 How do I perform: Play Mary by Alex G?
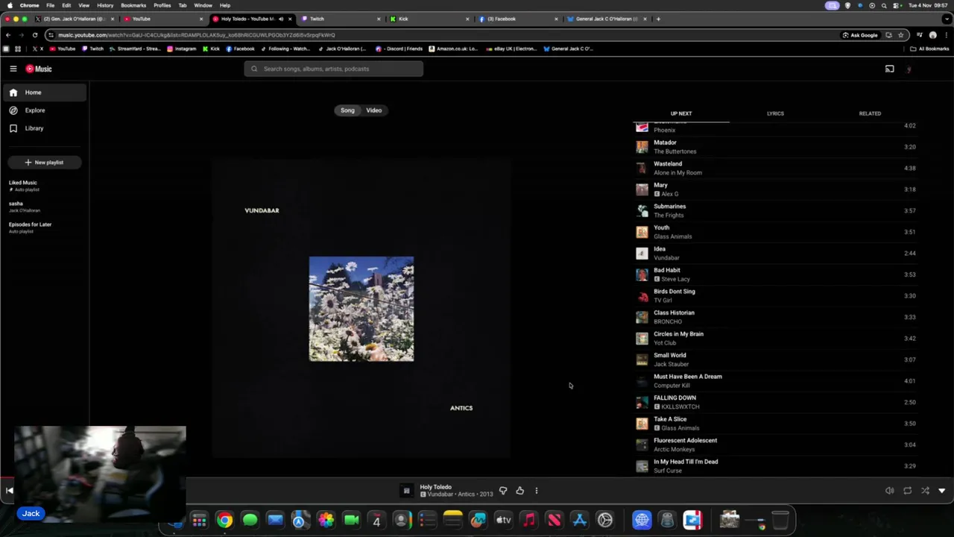[x=775, y=189]
